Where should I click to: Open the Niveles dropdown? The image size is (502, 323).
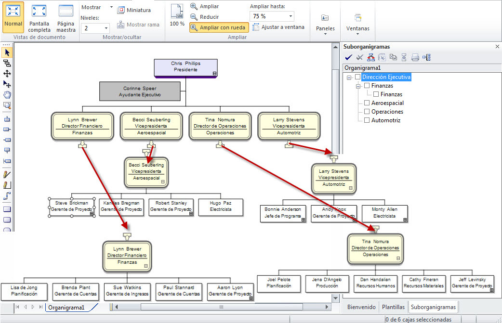pos(106,28)
